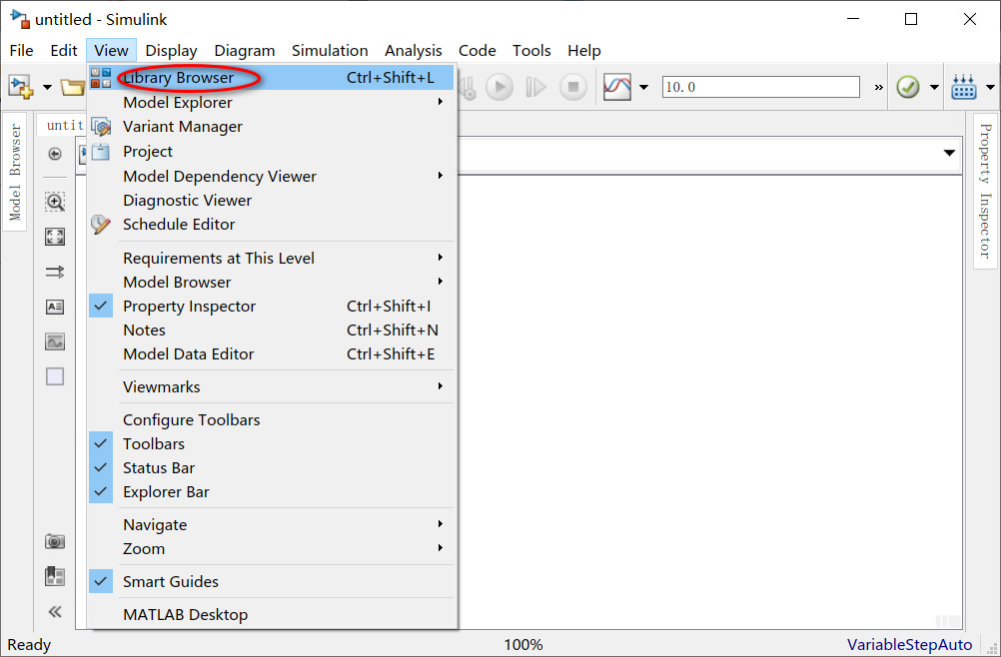Select the Zoom In tool in left palette
The height and width of the screenshot is (657, 1001).
(55, 202)
